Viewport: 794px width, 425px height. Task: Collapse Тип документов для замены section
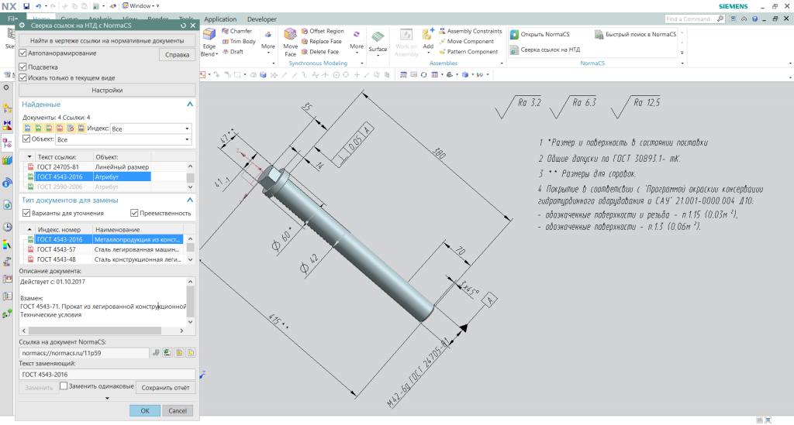[190, 201]
